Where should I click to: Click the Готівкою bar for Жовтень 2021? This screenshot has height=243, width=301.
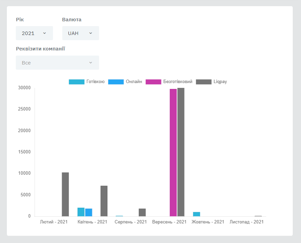click(x=196, y=214)
